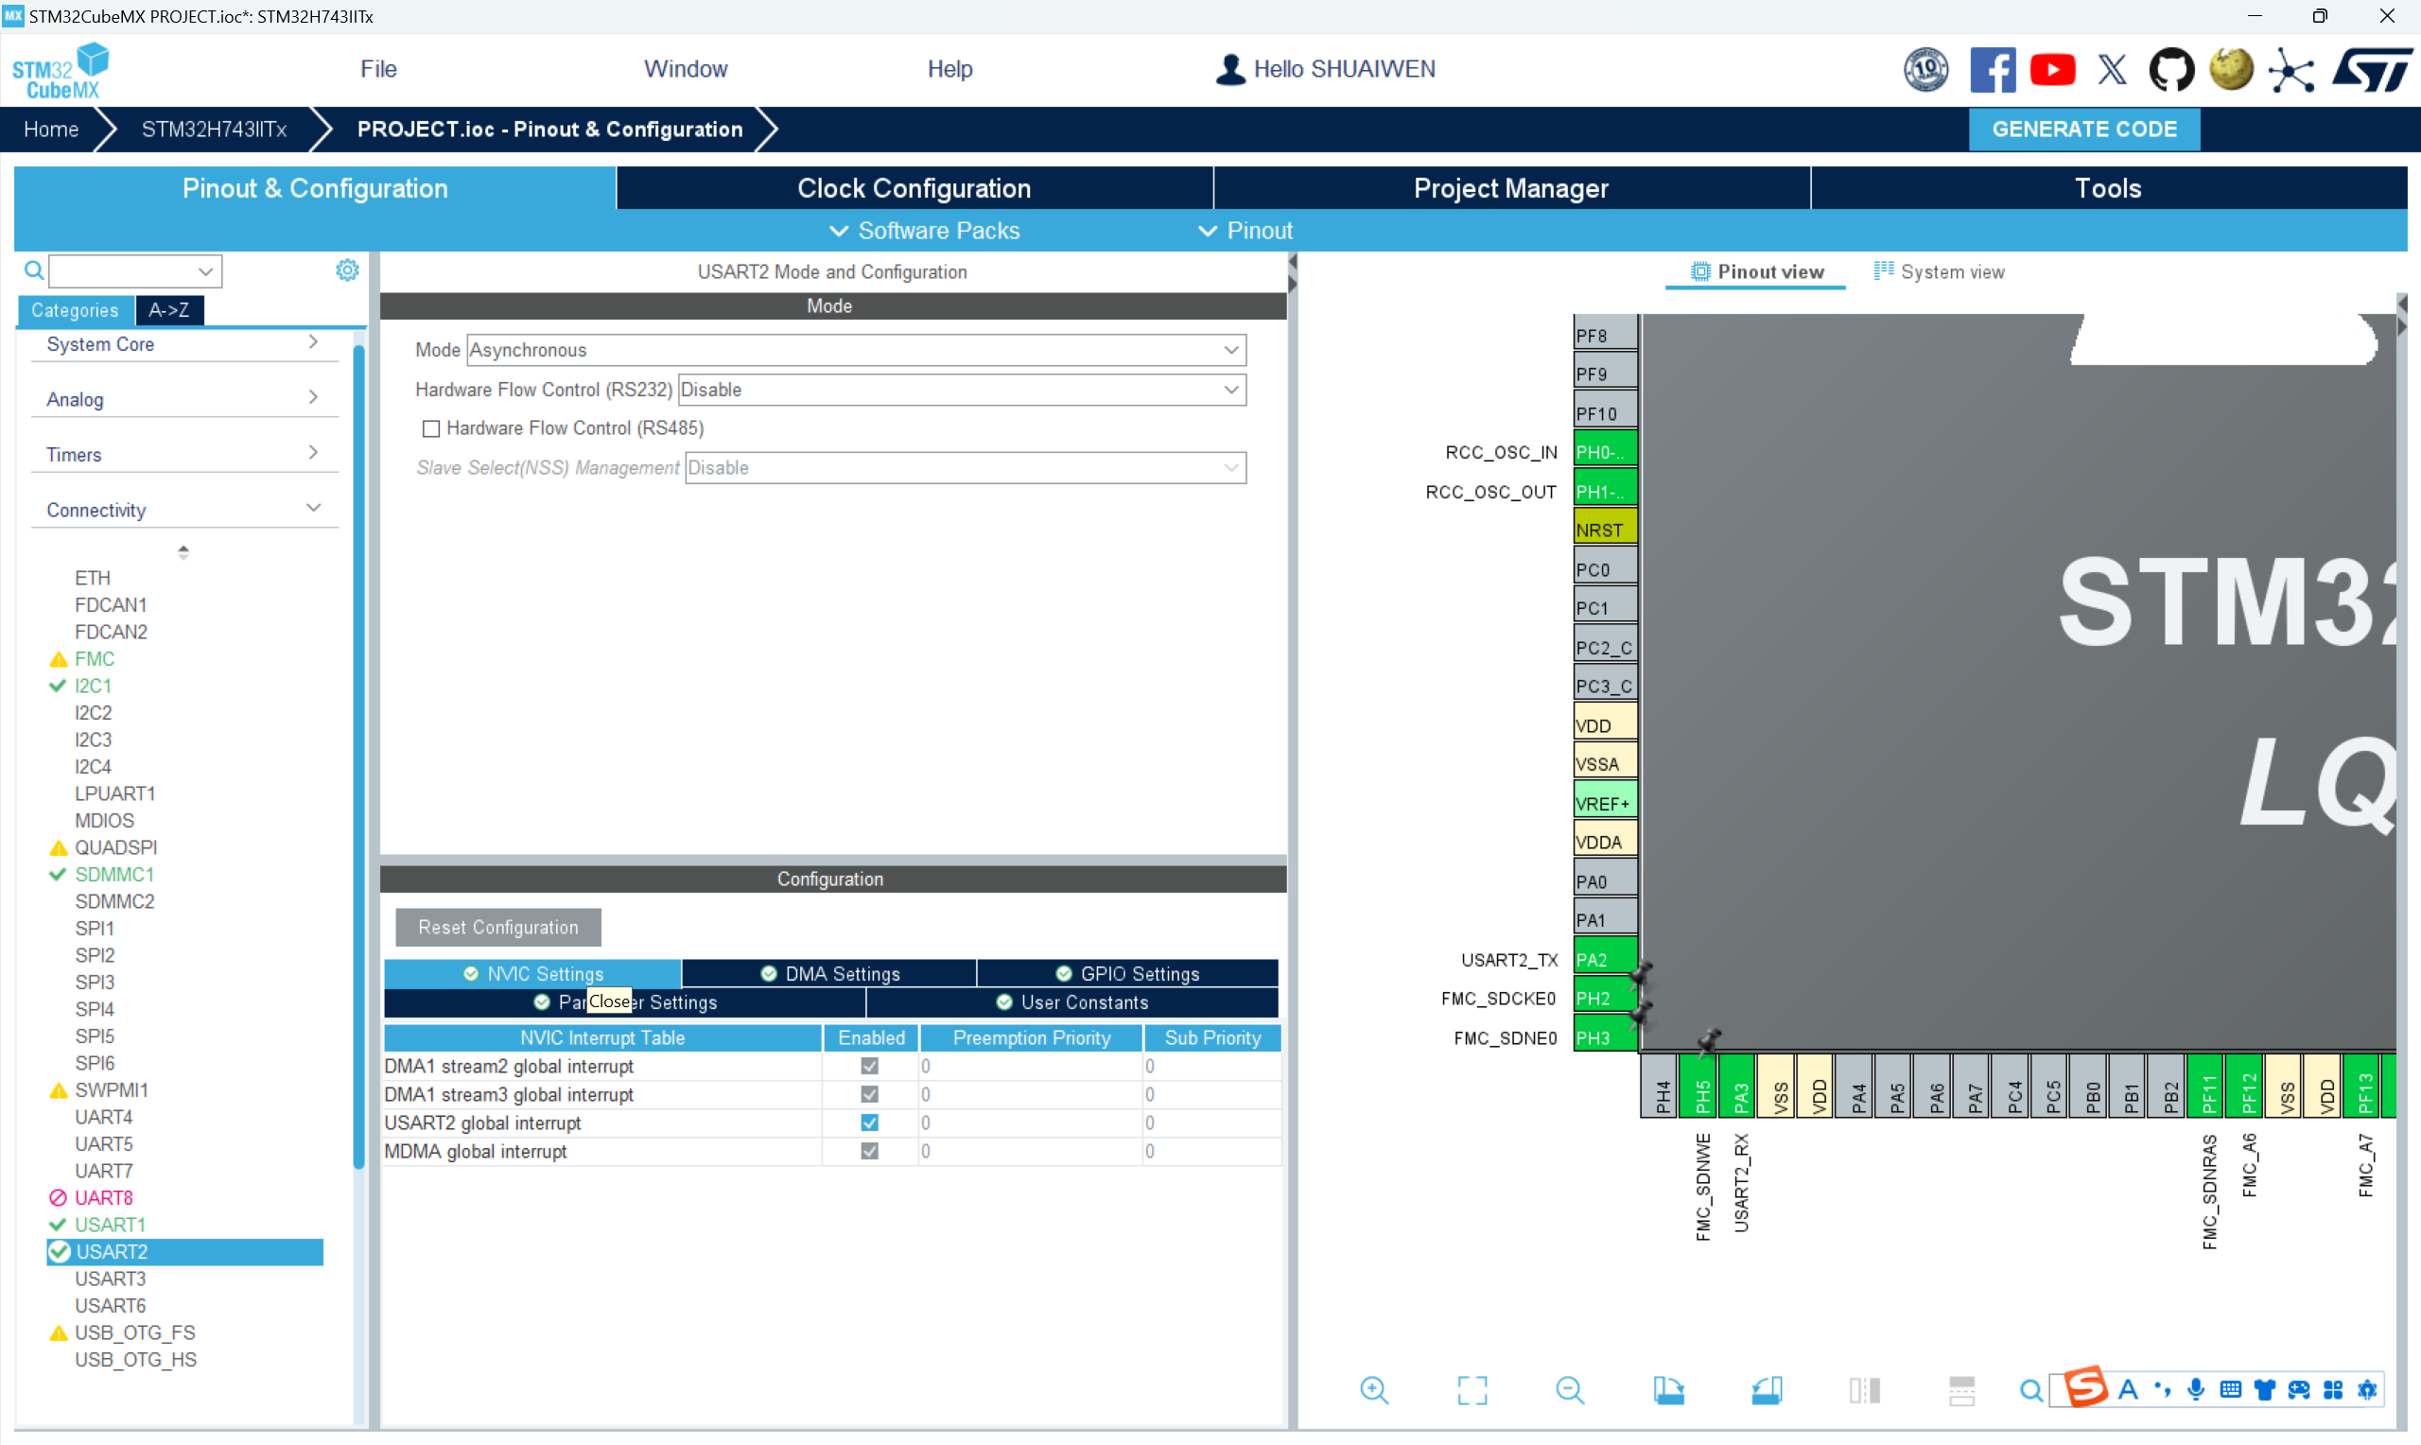Select the A->Z sorting tab

click(168, 309)
